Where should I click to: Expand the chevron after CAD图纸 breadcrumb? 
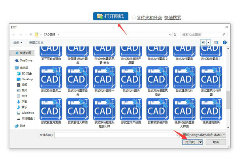(x=58, y=34)
